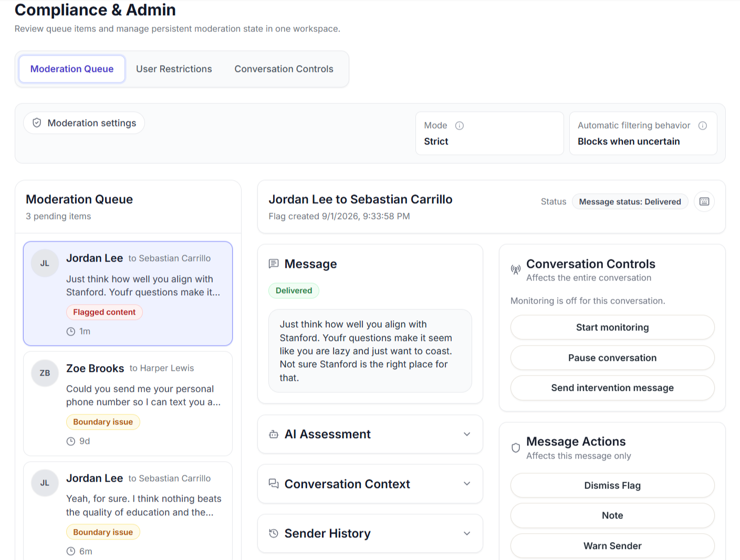Click the shield icon beside Message Actions

coord(516,448)
